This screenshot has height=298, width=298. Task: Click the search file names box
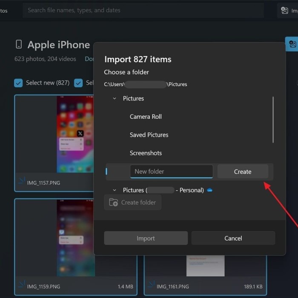tap(143, 10)
